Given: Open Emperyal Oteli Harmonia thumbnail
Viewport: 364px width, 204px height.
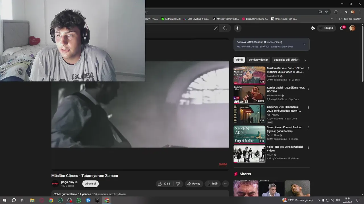Looking at the screenshot, I should pos(249,114).
